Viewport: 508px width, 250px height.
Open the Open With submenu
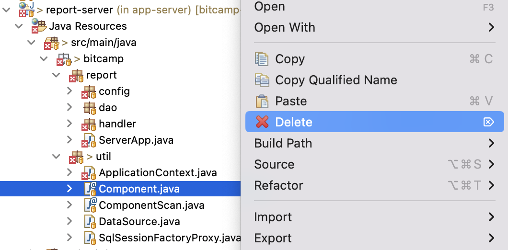pos(374,27)
